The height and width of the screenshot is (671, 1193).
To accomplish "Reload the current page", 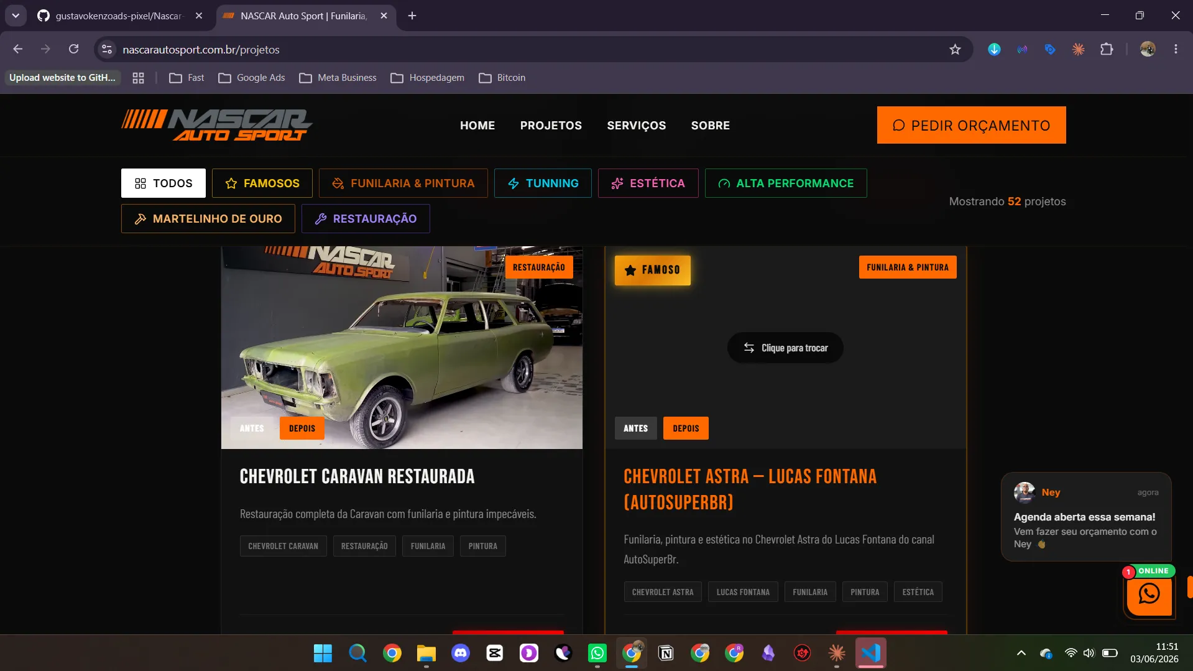I will (x=73, y=49).
